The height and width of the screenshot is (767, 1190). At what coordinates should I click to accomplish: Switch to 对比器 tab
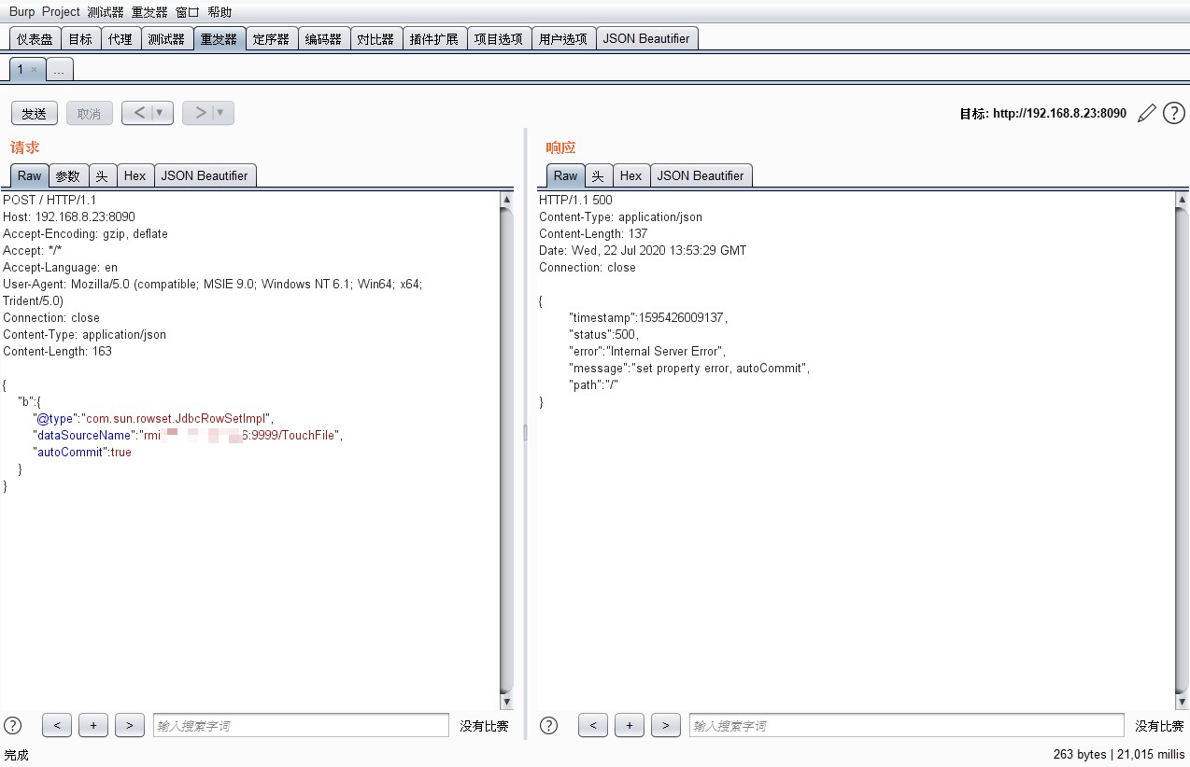[x=376, y=38]
